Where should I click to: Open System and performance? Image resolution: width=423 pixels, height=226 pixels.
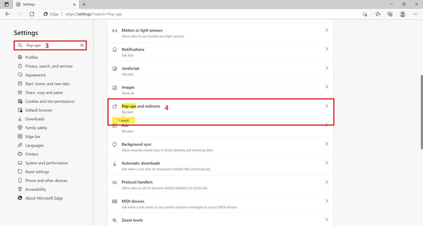46,163
